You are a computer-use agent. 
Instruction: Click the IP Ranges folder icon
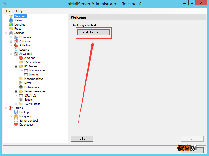[21, 66]
